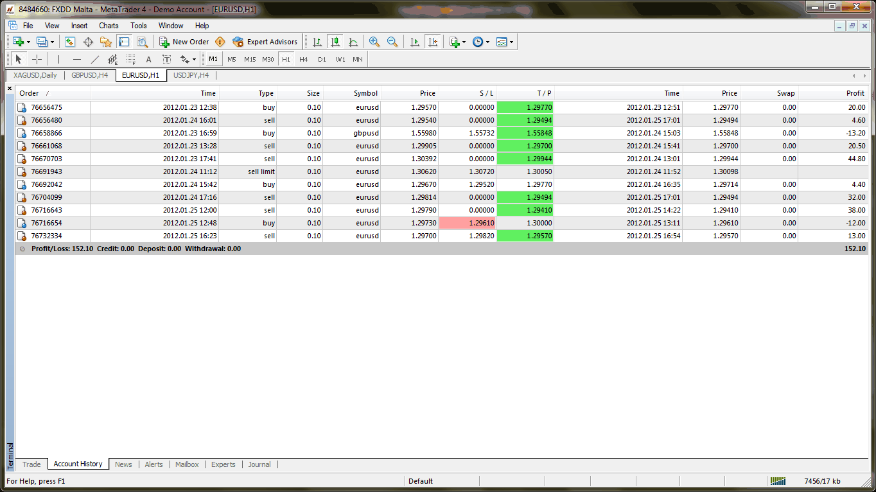This screenshot has height=492, width=876.
Task: Select the Horizontal Line drawing tool
Action: point(77,59)
